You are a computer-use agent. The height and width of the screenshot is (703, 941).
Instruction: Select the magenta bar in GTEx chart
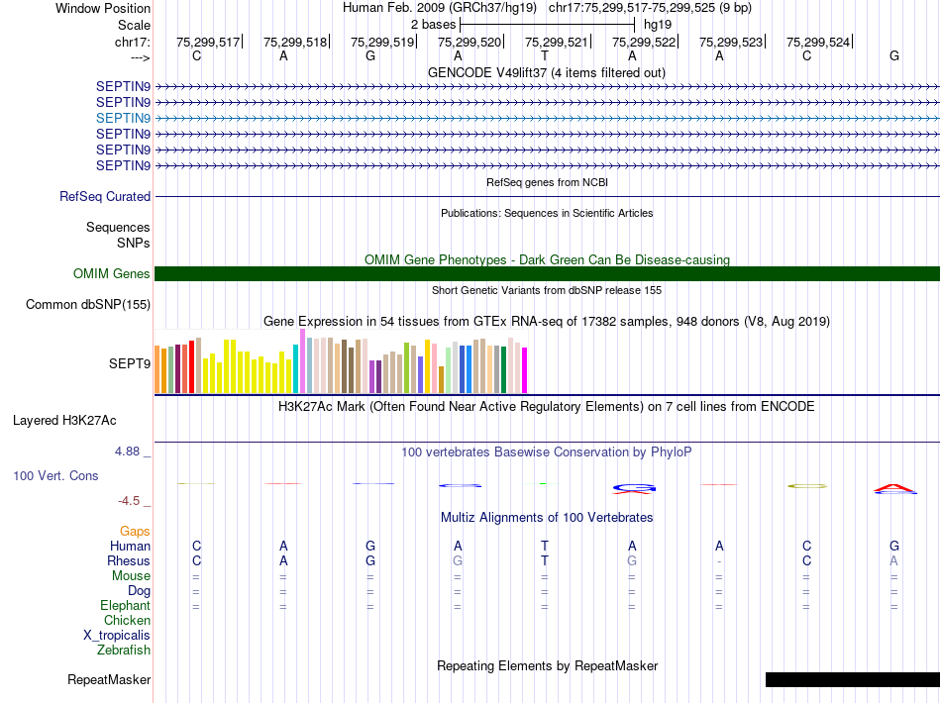pos(525,371)
